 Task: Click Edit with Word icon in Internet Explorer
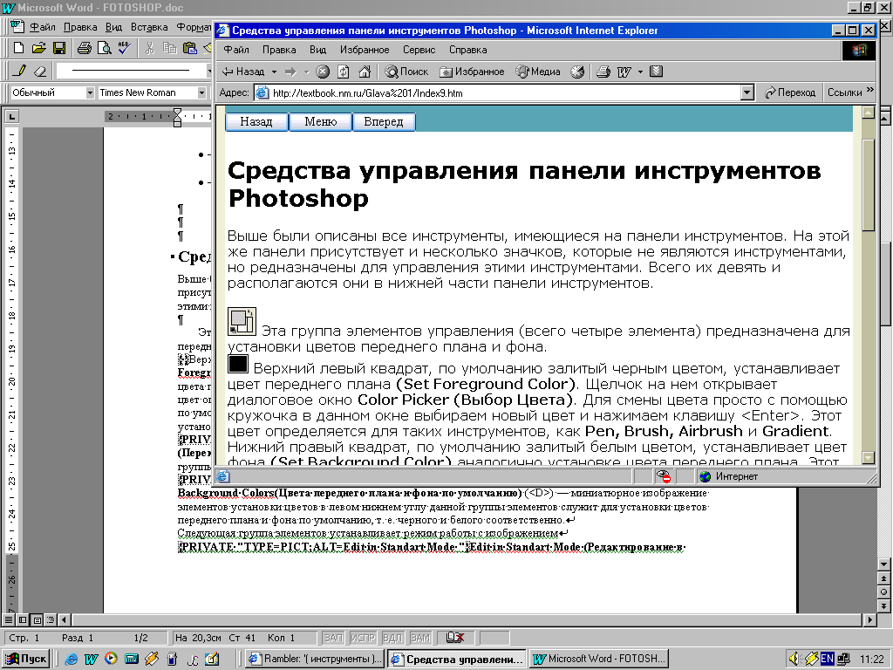624,72
